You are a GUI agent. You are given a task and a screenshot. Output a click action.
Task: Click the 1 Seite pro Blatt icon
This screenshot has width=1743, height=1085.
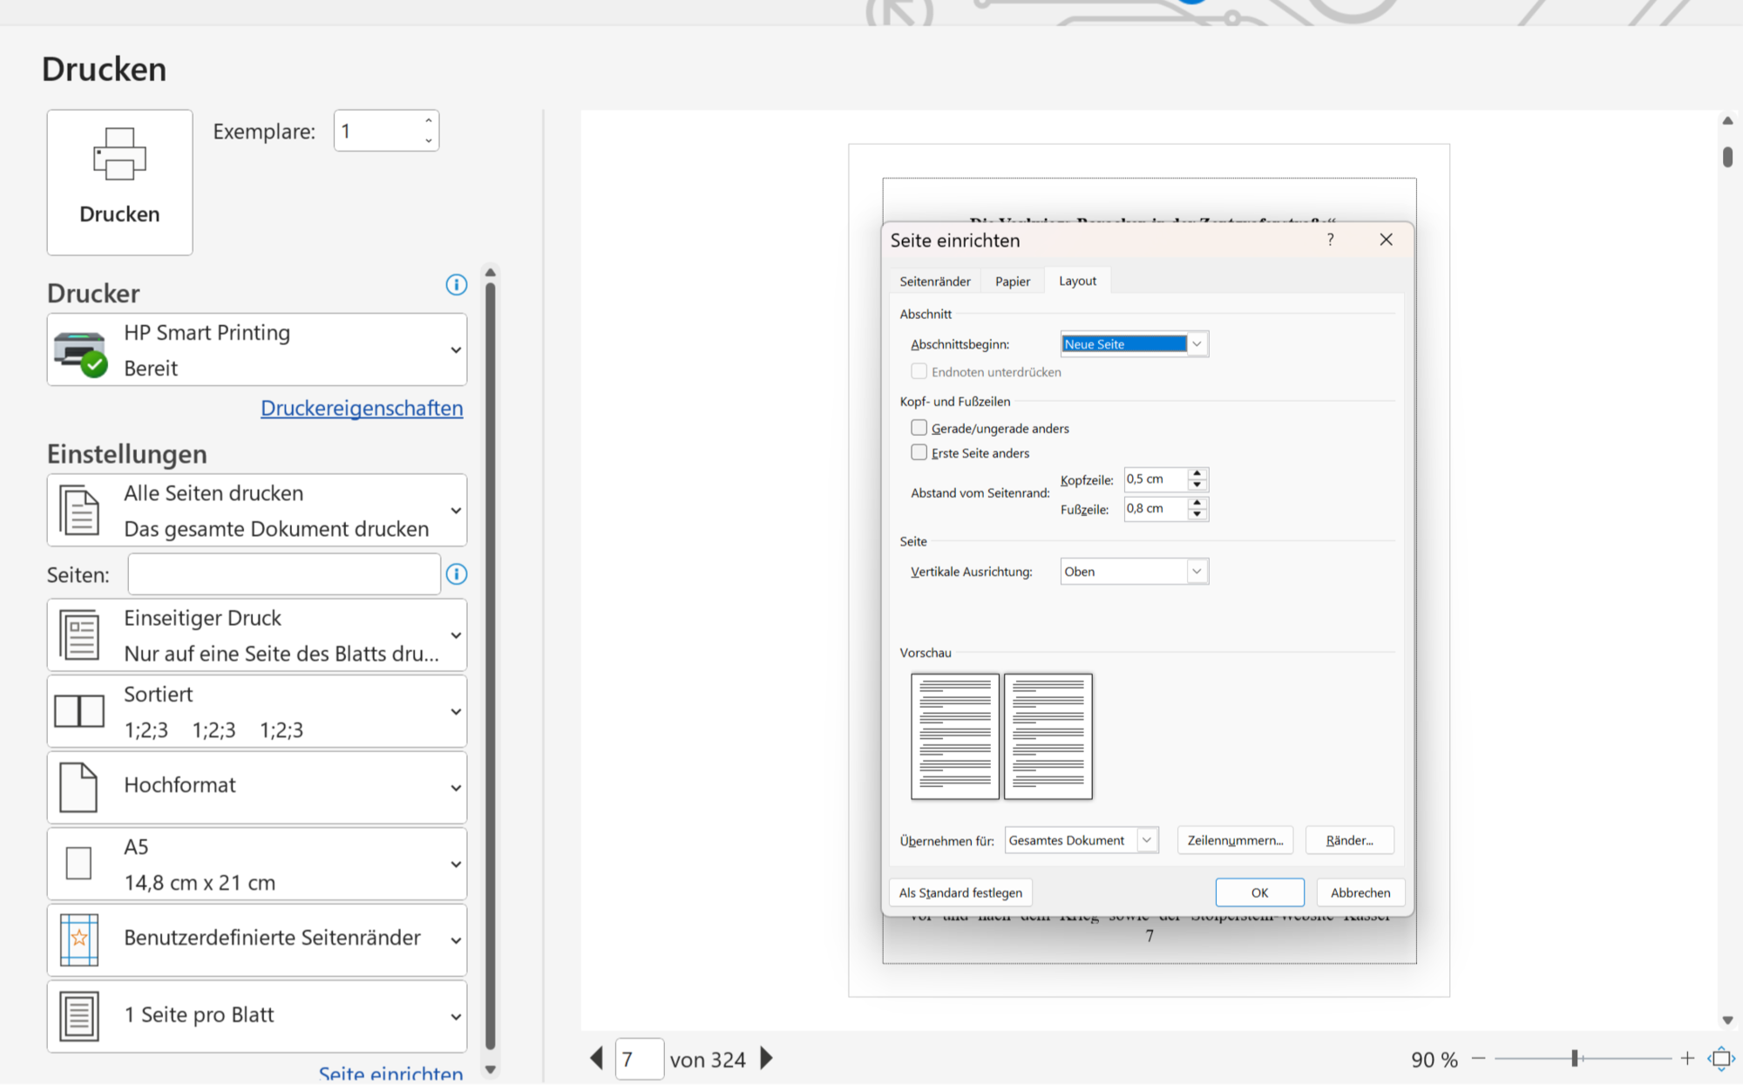pos(79,1016)
